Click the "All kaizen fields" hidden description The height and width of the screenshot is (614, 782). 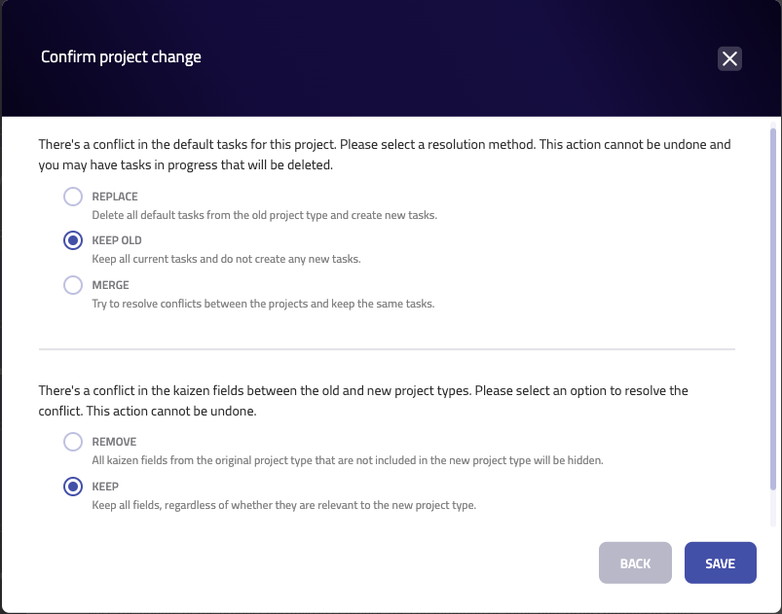pos(348,459)
